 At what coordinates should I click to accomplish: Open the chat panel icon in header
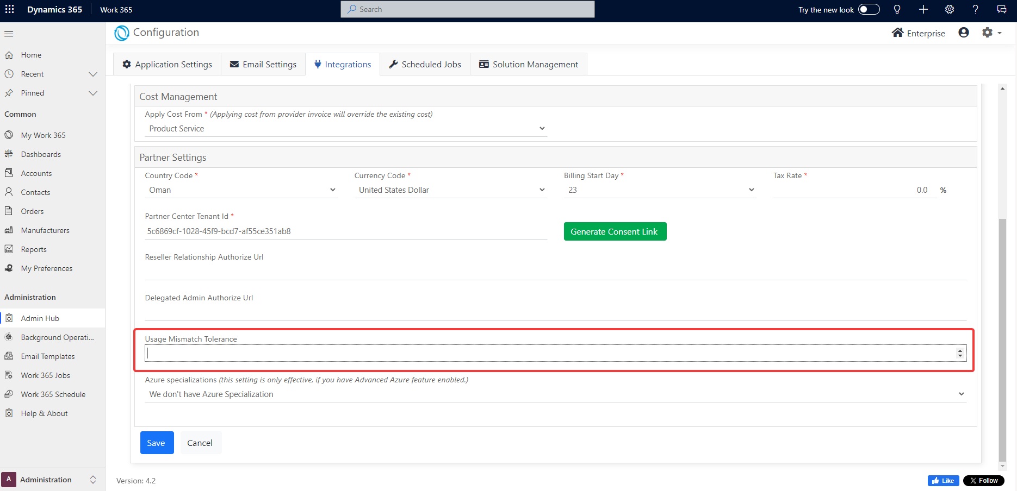click(1002, 9)
